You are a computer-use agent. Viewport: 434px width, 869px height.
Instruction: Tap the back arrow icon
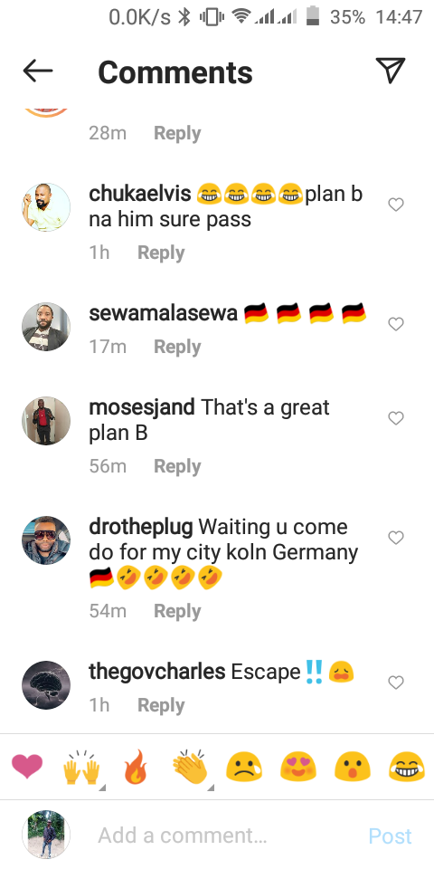tap(38, 71)
